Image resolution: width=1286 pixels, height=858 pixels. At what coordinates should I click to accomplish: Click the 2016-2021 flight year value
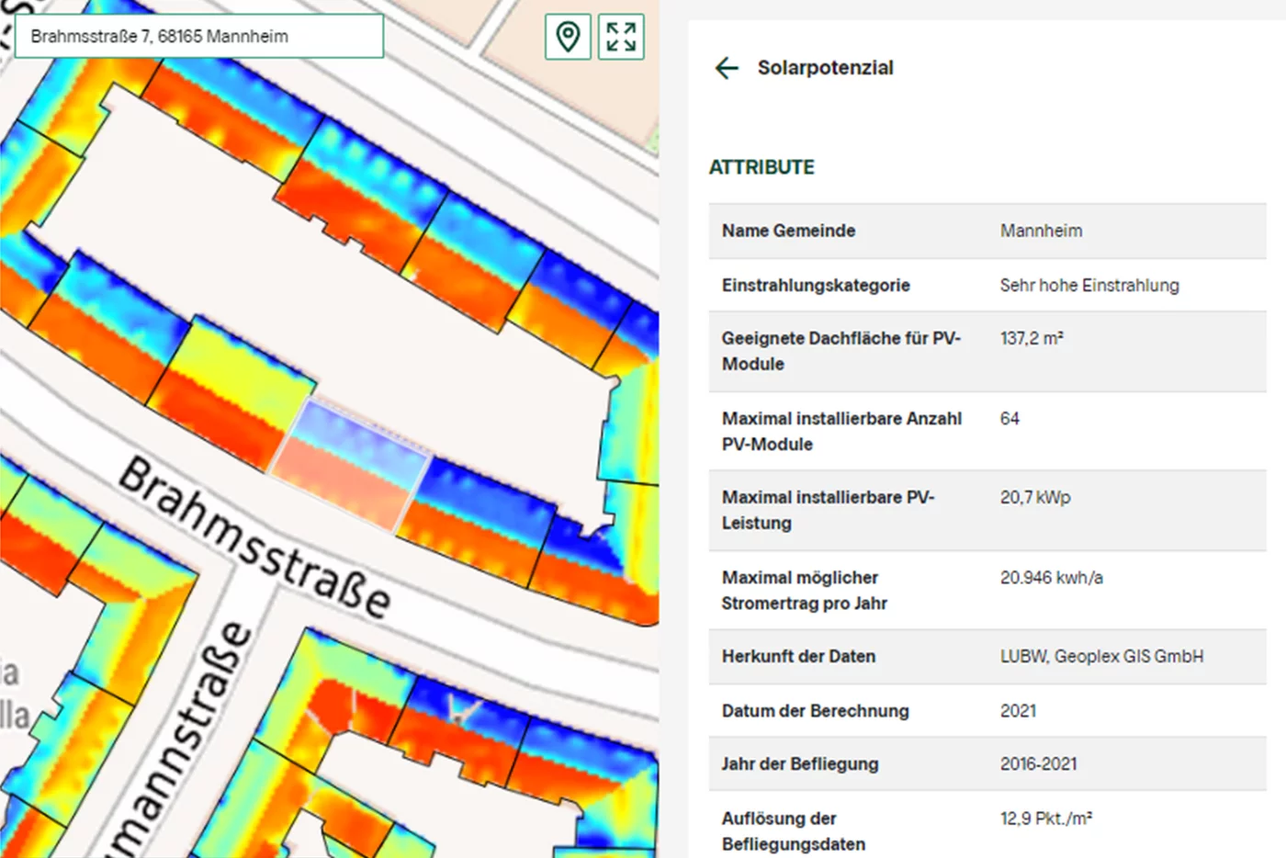1038,763
